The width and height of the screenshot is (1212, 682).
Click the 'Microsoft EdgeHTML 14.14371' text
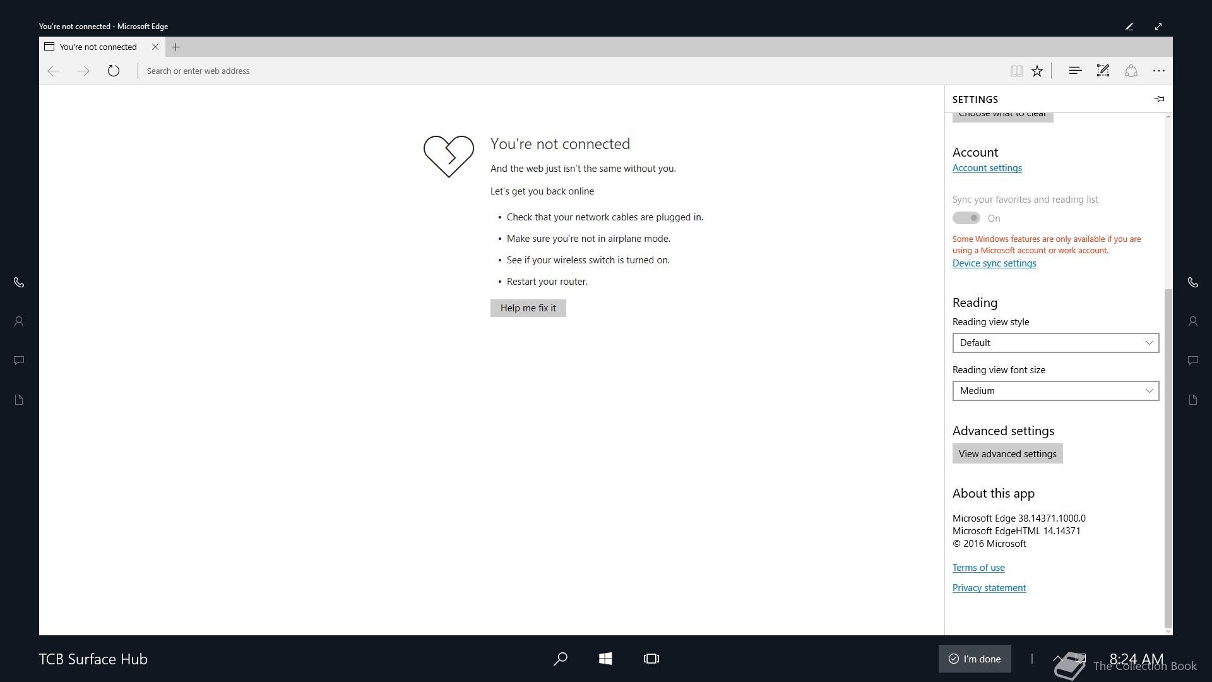pyautogui.click(x=1016, y=531)
